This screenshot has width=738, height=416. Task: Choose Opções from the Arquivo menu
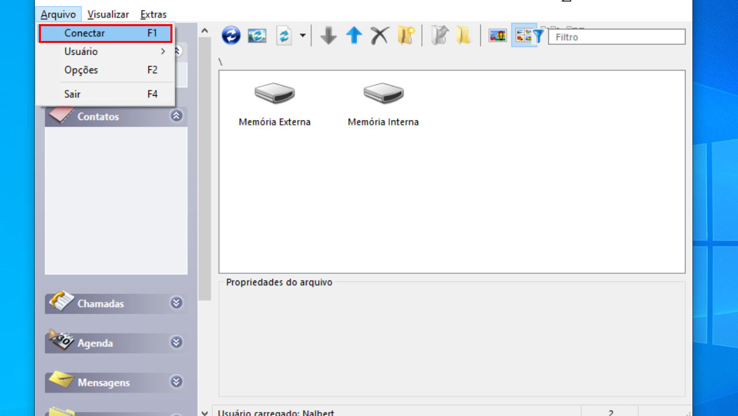tap(105, 70)
